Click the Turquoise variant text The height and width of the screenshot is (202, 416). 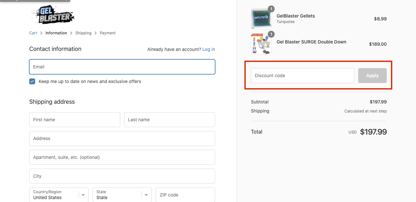click(286, 22)
